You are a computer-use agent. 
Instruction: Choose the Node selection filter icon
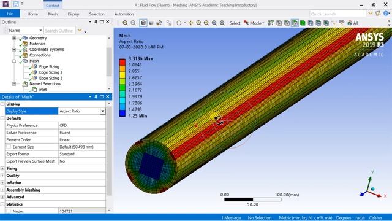tap(311, 23)
